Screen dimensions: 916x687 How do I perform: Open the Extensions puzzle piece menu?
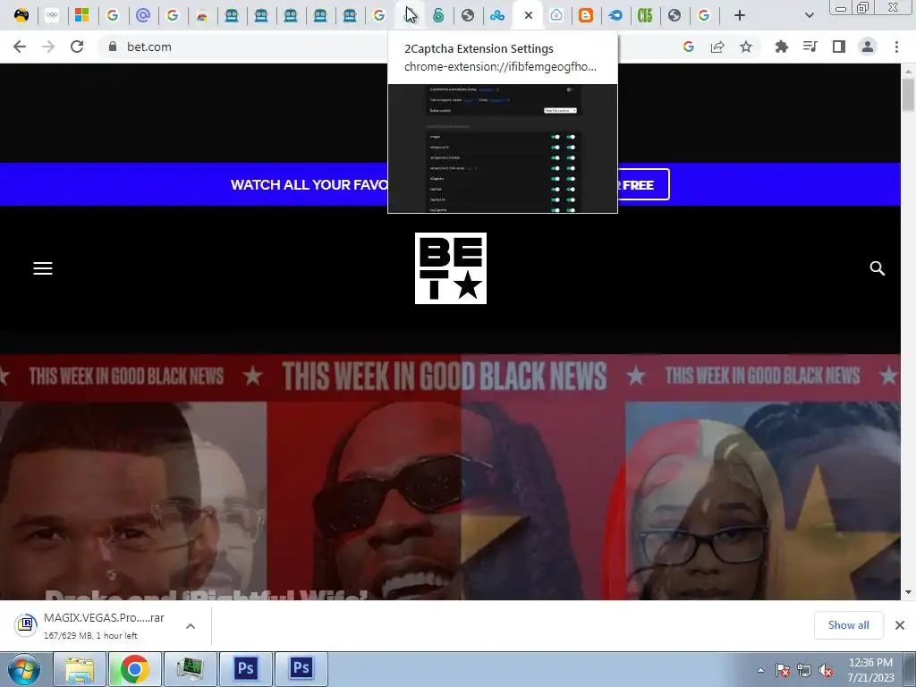pos(781,47)
